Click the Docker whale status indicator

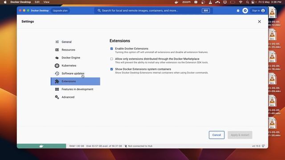coord(41,146)
